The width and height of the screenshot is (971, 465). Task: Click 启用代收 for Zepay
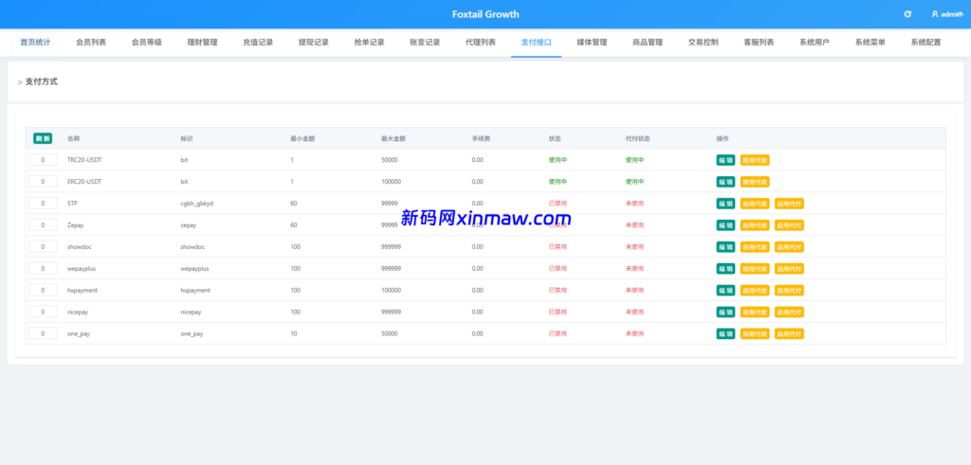[x=755, y=225]
